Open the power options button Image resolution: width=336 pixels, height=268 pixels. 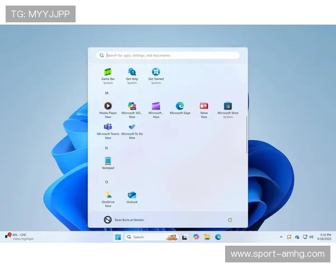click(230, 220)
